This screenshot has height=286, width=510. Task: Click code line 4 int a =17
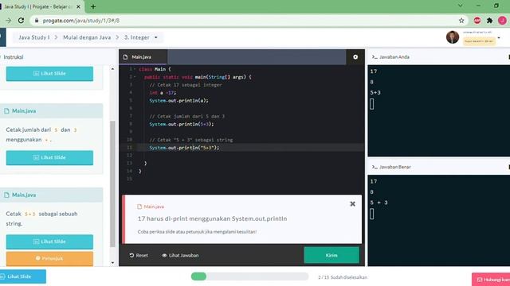pos(163,92)
